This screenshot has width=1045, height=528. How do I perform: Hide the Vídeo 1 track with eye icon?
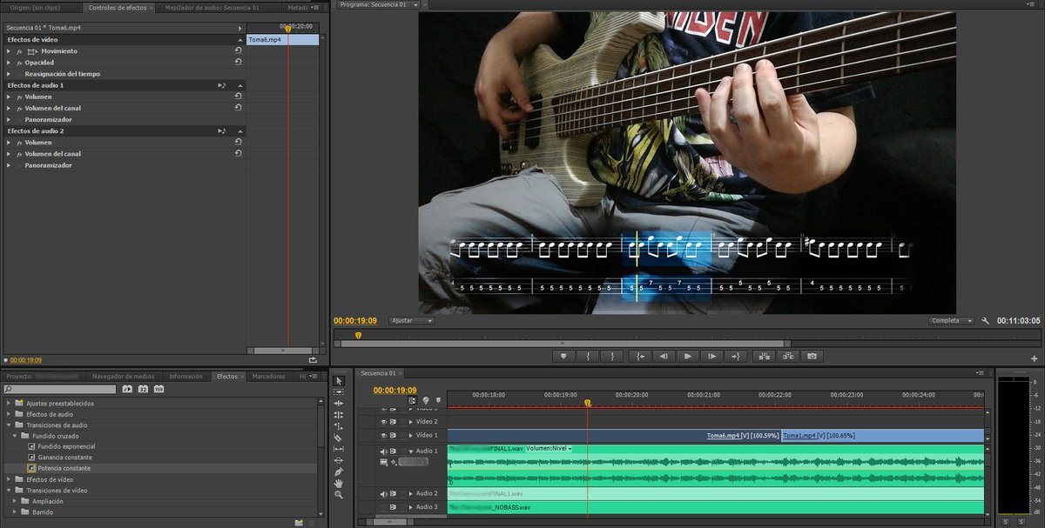click(383, 435)
